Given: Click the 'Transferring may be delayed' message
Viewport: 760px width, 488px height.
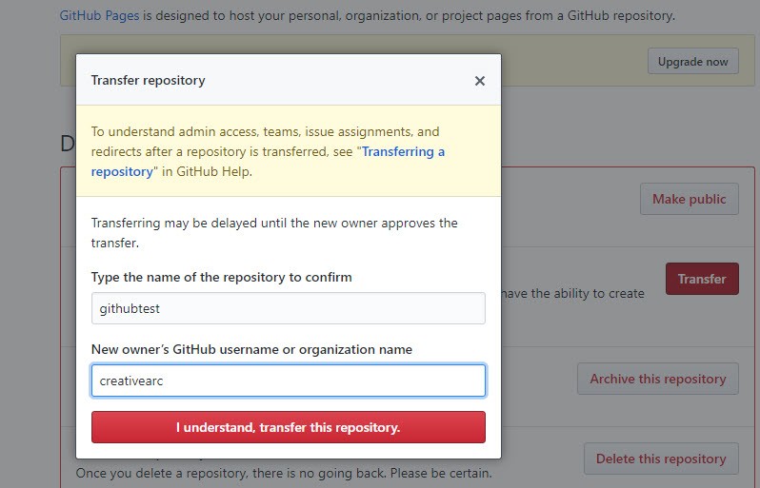Looking at the screenshot, I should click(274, 224).
